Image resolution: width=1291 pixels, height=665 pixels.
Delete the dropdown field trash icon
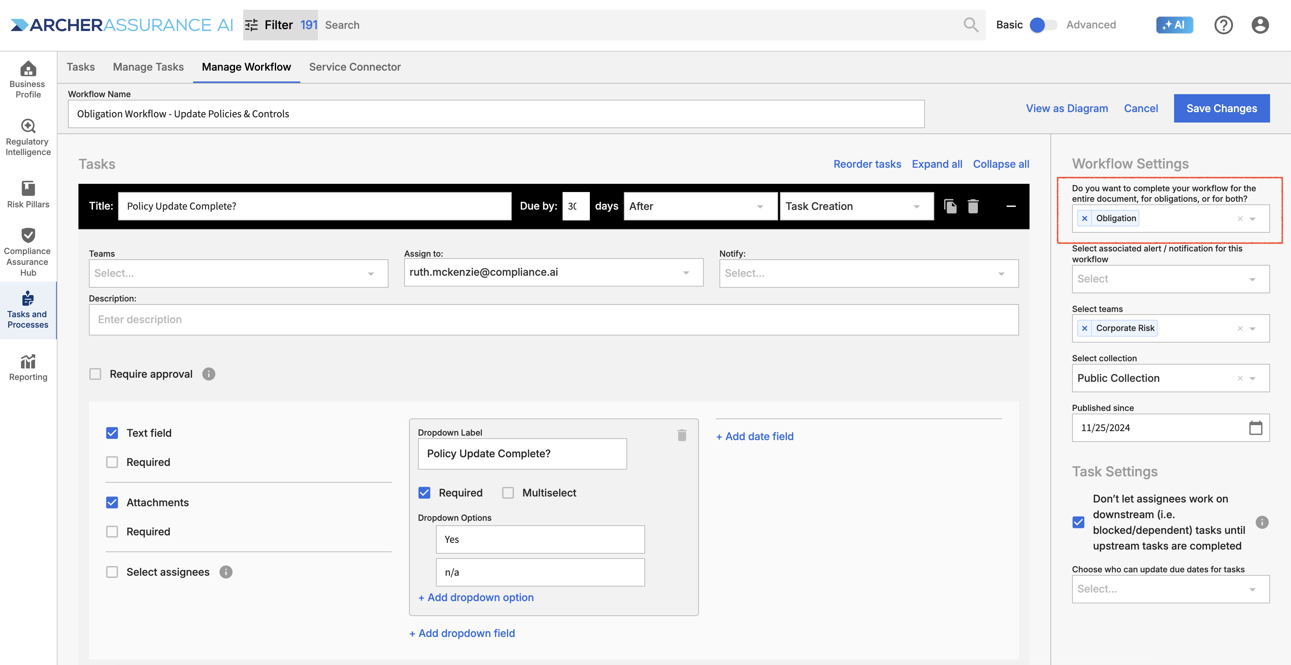pyautogui.click(x=682, y=435)
